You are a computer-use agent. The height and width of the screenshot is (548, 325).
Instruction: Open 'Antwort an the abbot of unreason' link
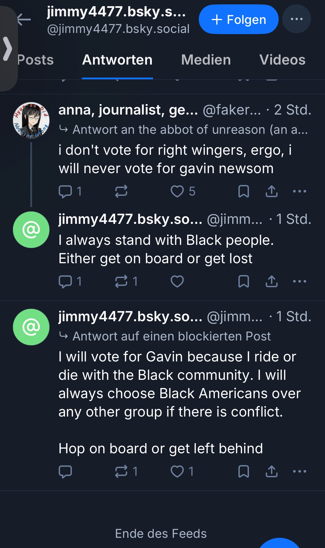click(190, 130)
